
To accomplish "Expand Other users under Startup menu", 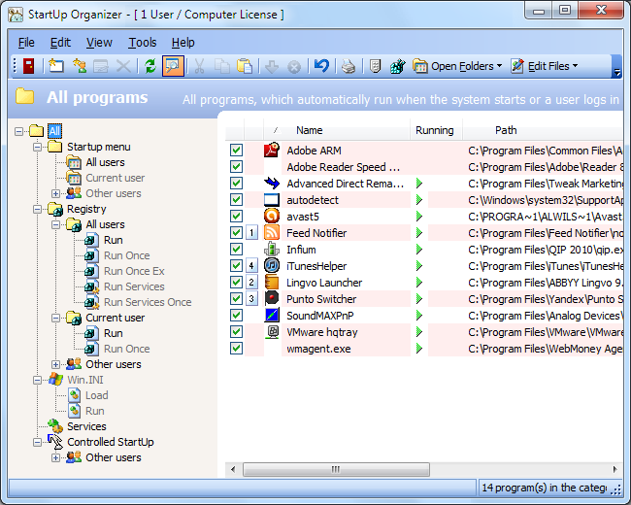I will (56, 193).
